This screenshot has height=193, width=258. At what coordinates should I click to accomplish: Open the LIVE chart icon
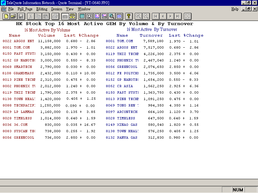tap(104, 16)
